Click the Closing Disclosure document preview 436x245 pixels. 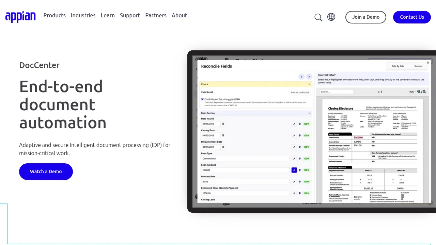pyautogui.click(x=372, y=151)
